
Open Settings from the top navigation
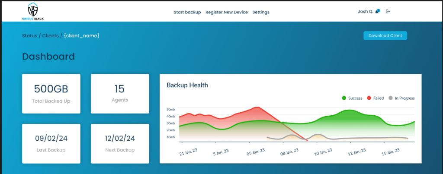(261, 12)
